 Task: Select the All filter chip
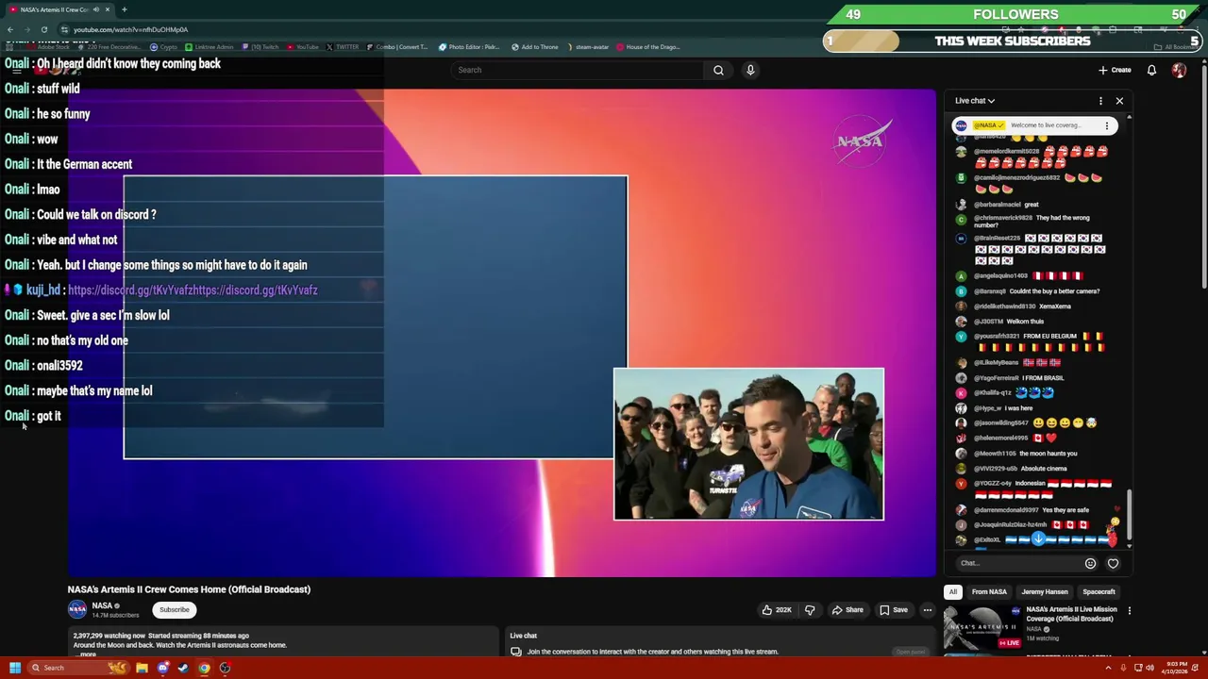(953, 592)
